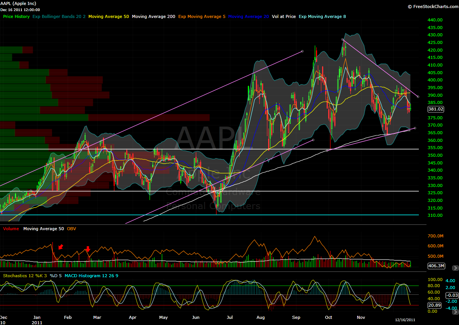Select the Price History legend label

click(16, 17)
